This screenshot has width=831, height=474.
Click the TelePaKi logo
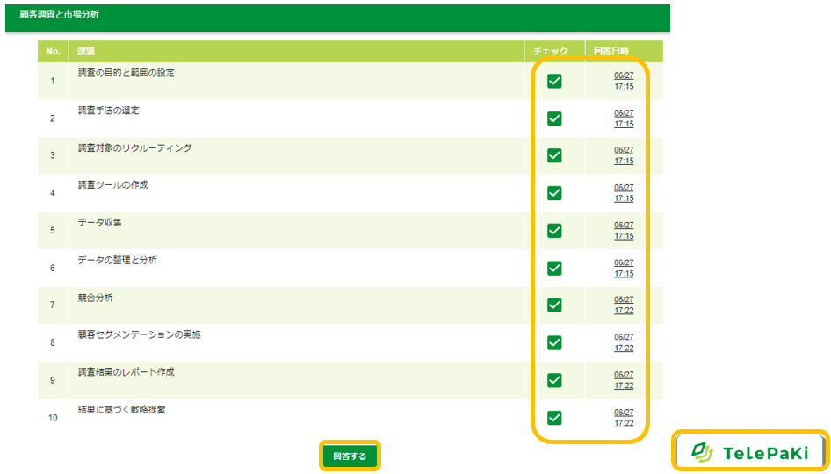(x=750, y=452)
